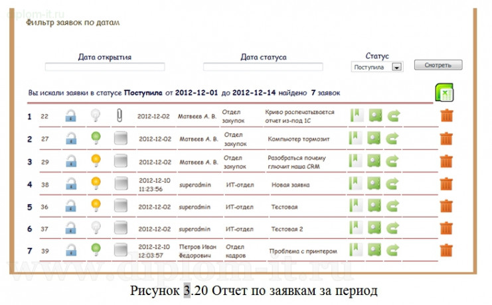492x305 pixels.
Task: Click the padlock icon of request 36
Action: coord(70,206)
